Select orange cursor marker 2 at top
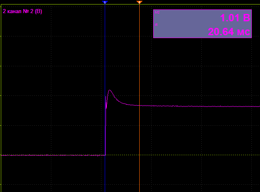The image size is (260, 192). [139, 2]
